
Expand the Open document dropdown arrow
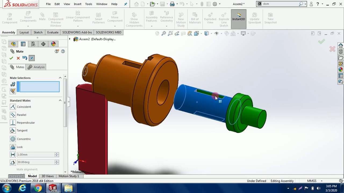point(157,4)
